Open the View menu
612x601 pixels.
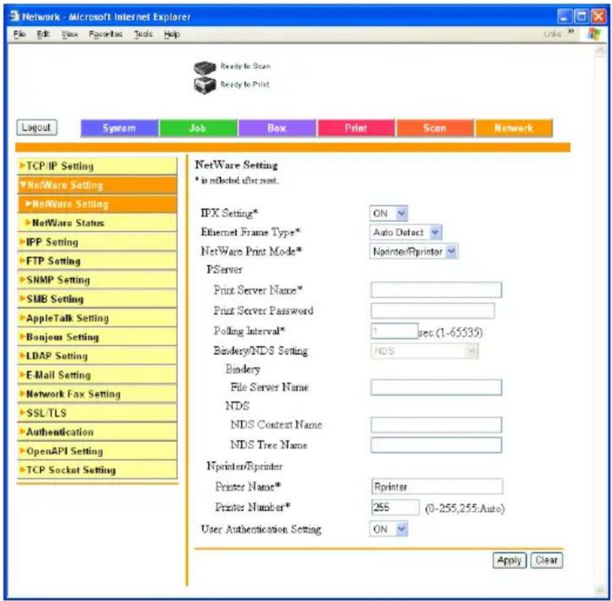70,34
